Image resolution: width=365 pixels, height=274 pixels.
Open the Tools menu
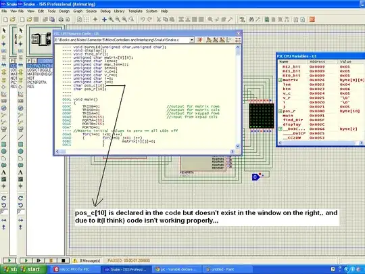tap(51, 12)
